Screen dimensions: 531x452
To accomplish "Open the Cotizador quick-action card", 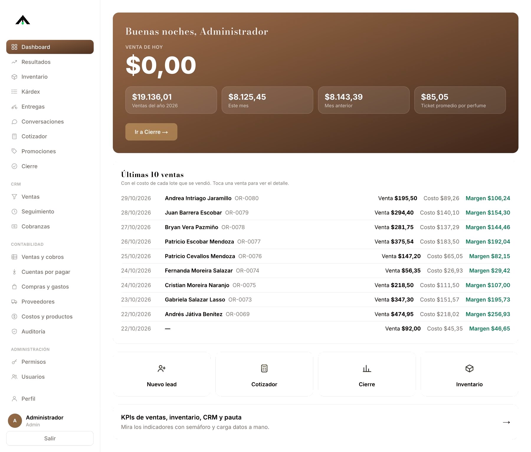I will pyautogui.click(x=264, y=374).
